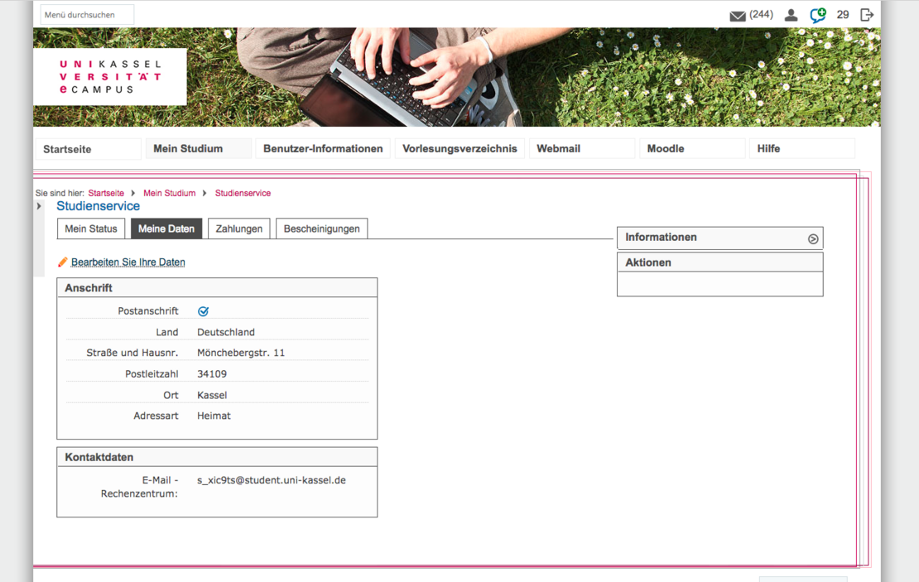Click the Studienservice breadcrumb link

243,193
